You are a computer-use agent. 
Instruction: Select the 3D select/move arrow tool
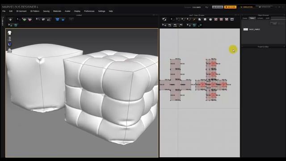18,19
